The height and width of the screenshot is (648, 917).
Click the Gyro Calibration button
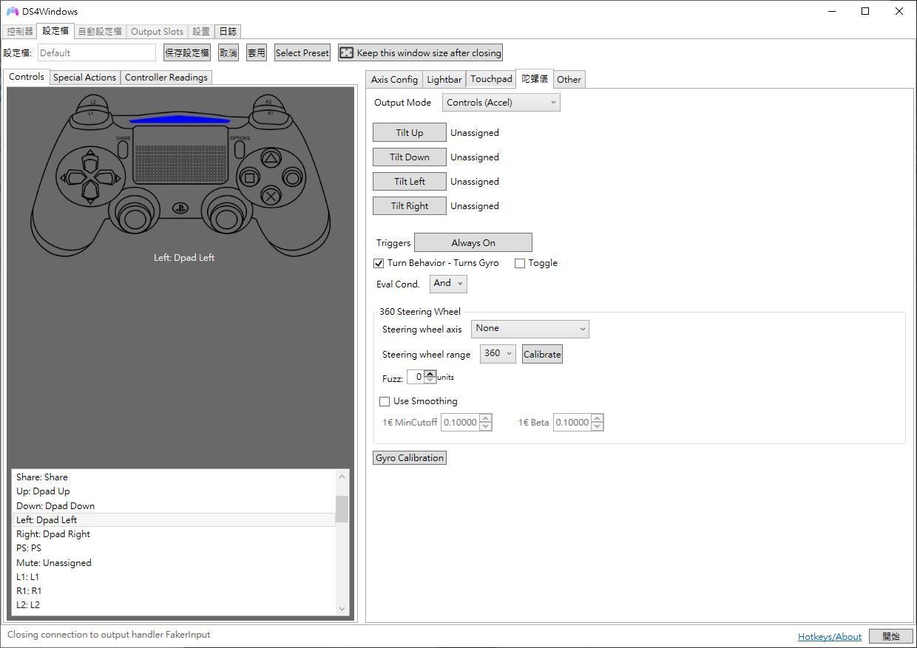[410, 458]
